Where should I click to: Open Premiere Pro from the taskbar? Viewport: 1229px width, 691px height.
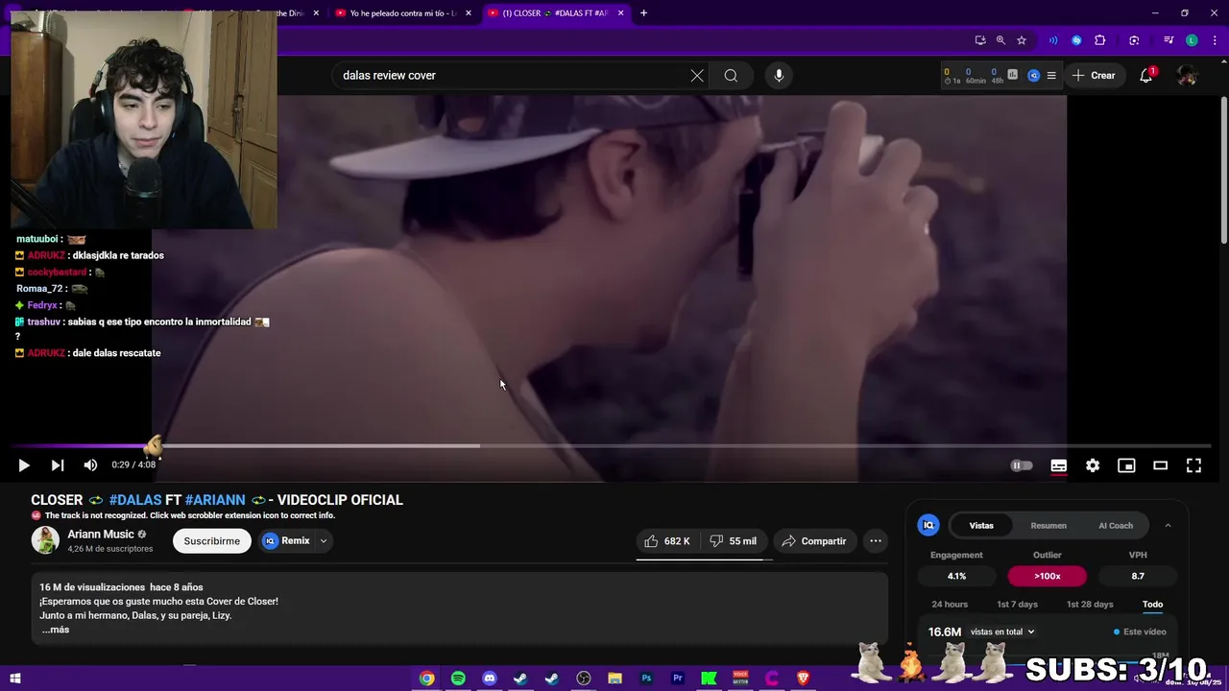coord(678,679)
